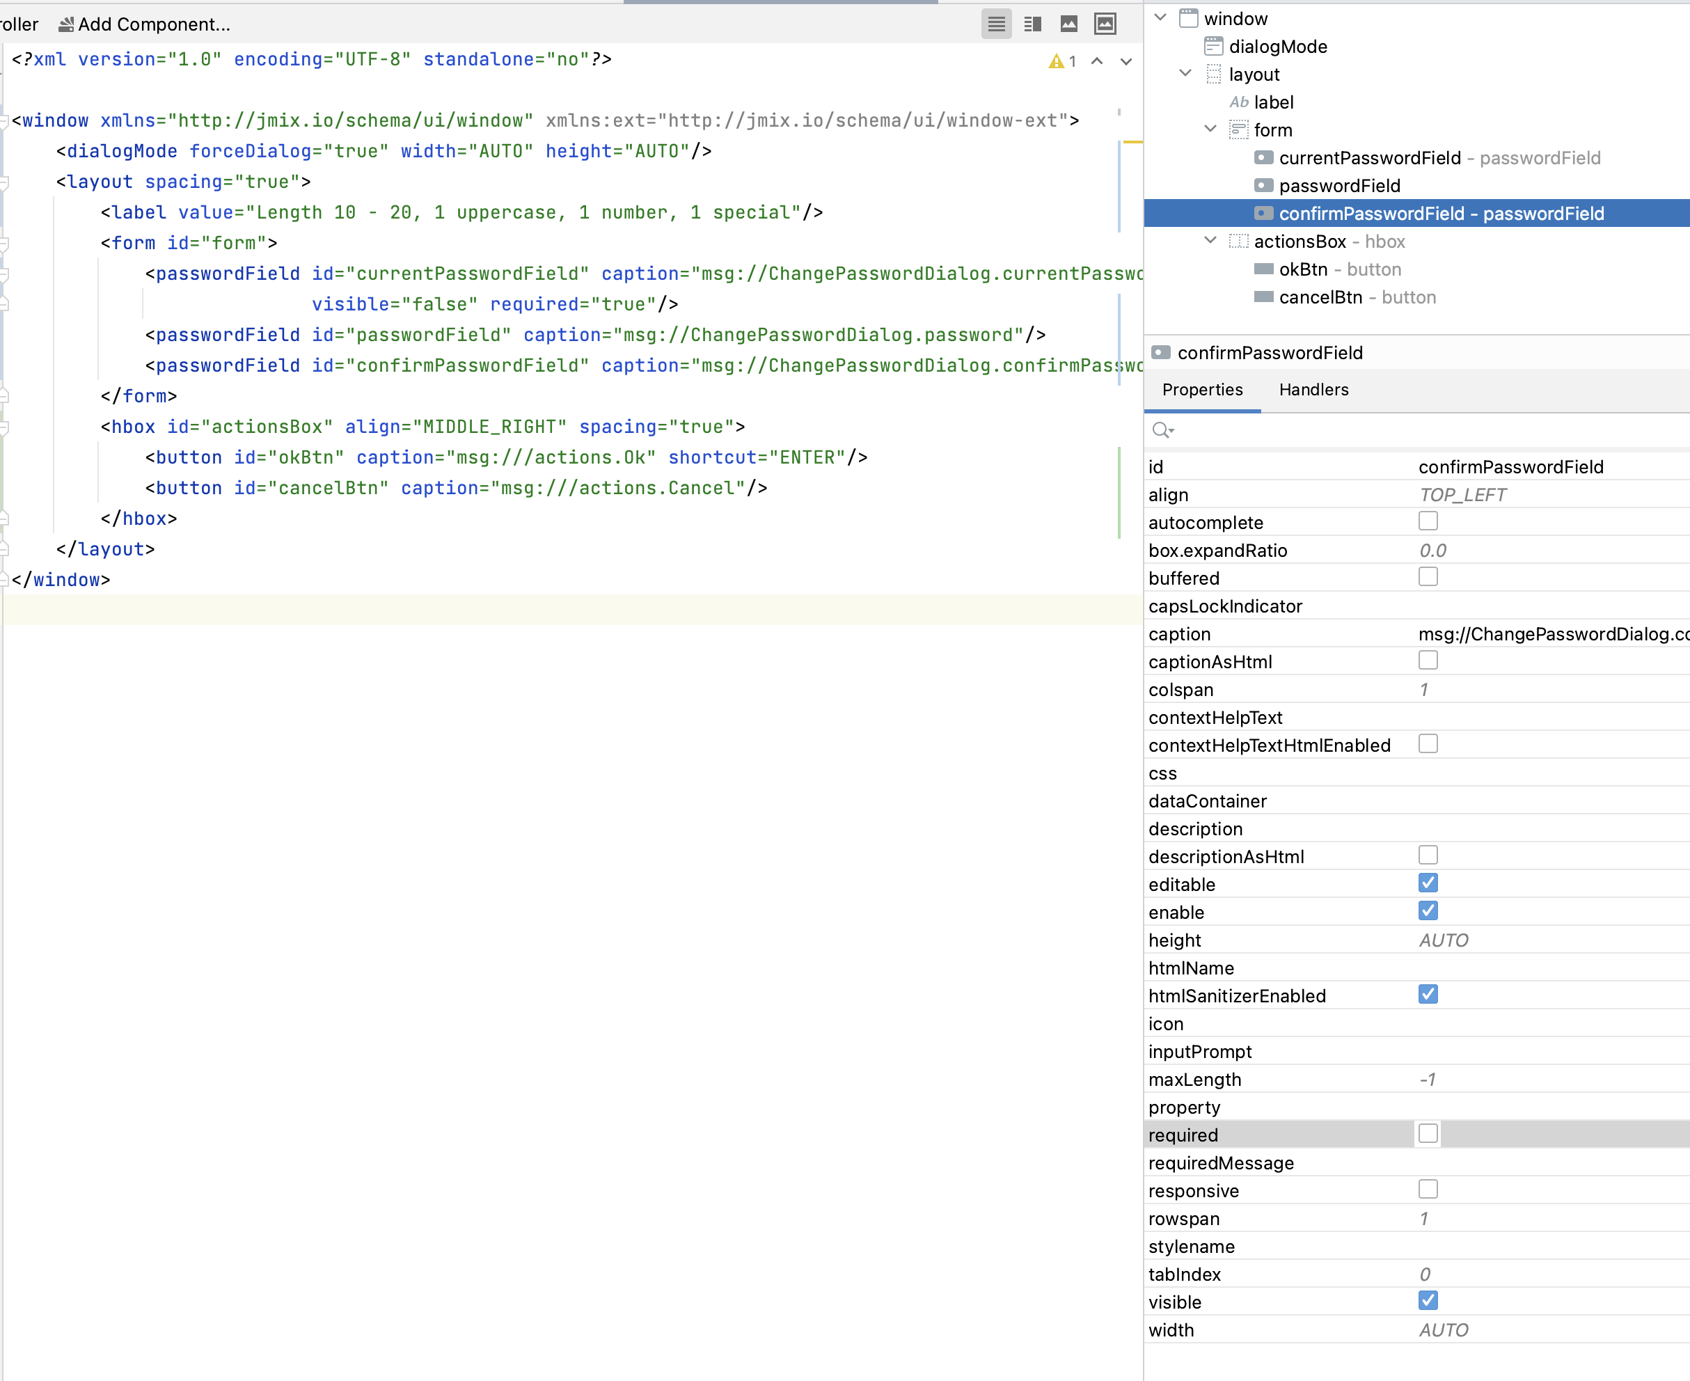Select label node in component tree
The width and height of the screenshot is (1690, 1381).
[1273, 102]
